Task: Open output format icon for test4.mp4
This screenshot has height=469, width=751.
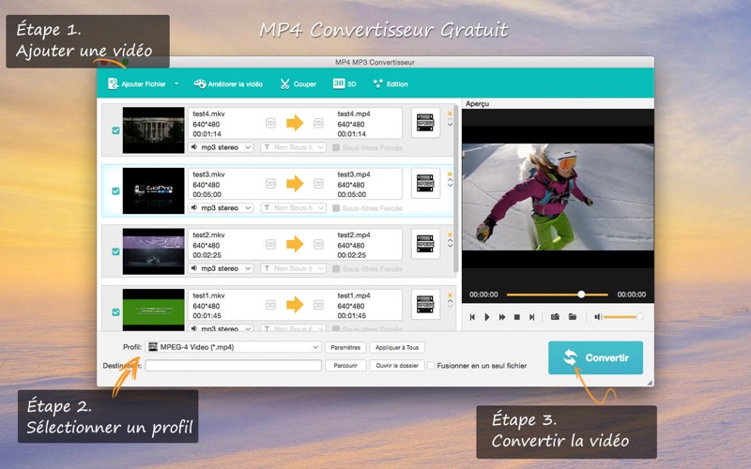Action: click(x=425, y=123)
